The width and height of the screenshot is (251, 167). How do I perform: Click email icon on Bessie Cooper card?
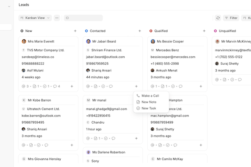tap(152, 86)
